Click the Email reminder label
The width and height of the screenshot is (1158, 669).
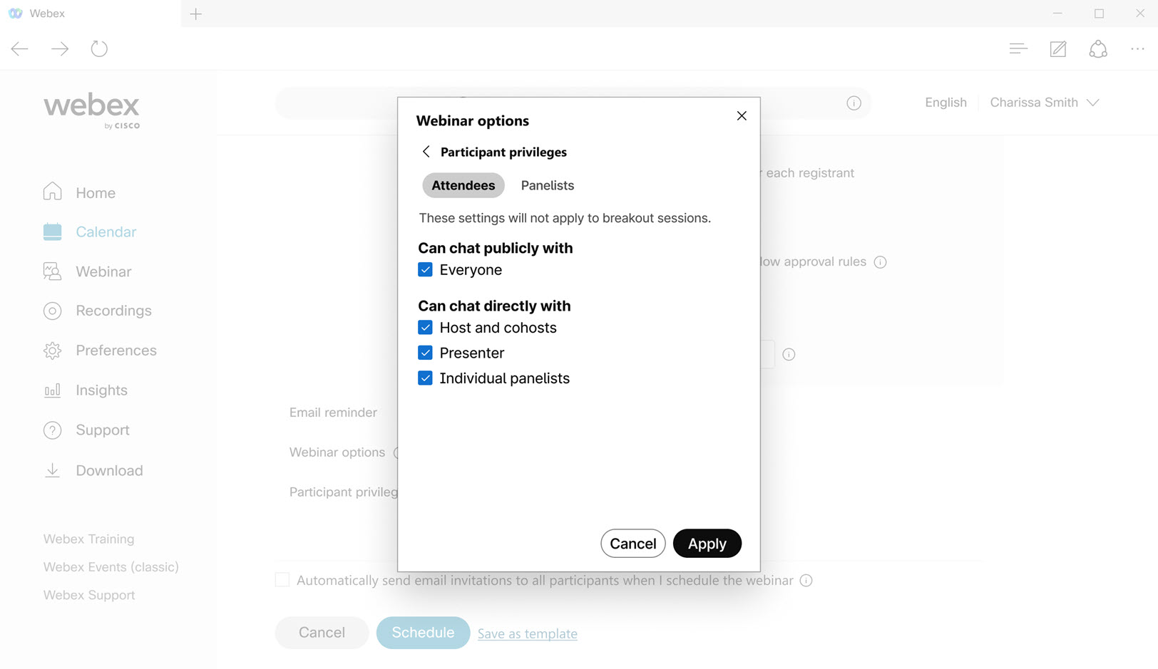pyautogui.click(x=333, y=413)
